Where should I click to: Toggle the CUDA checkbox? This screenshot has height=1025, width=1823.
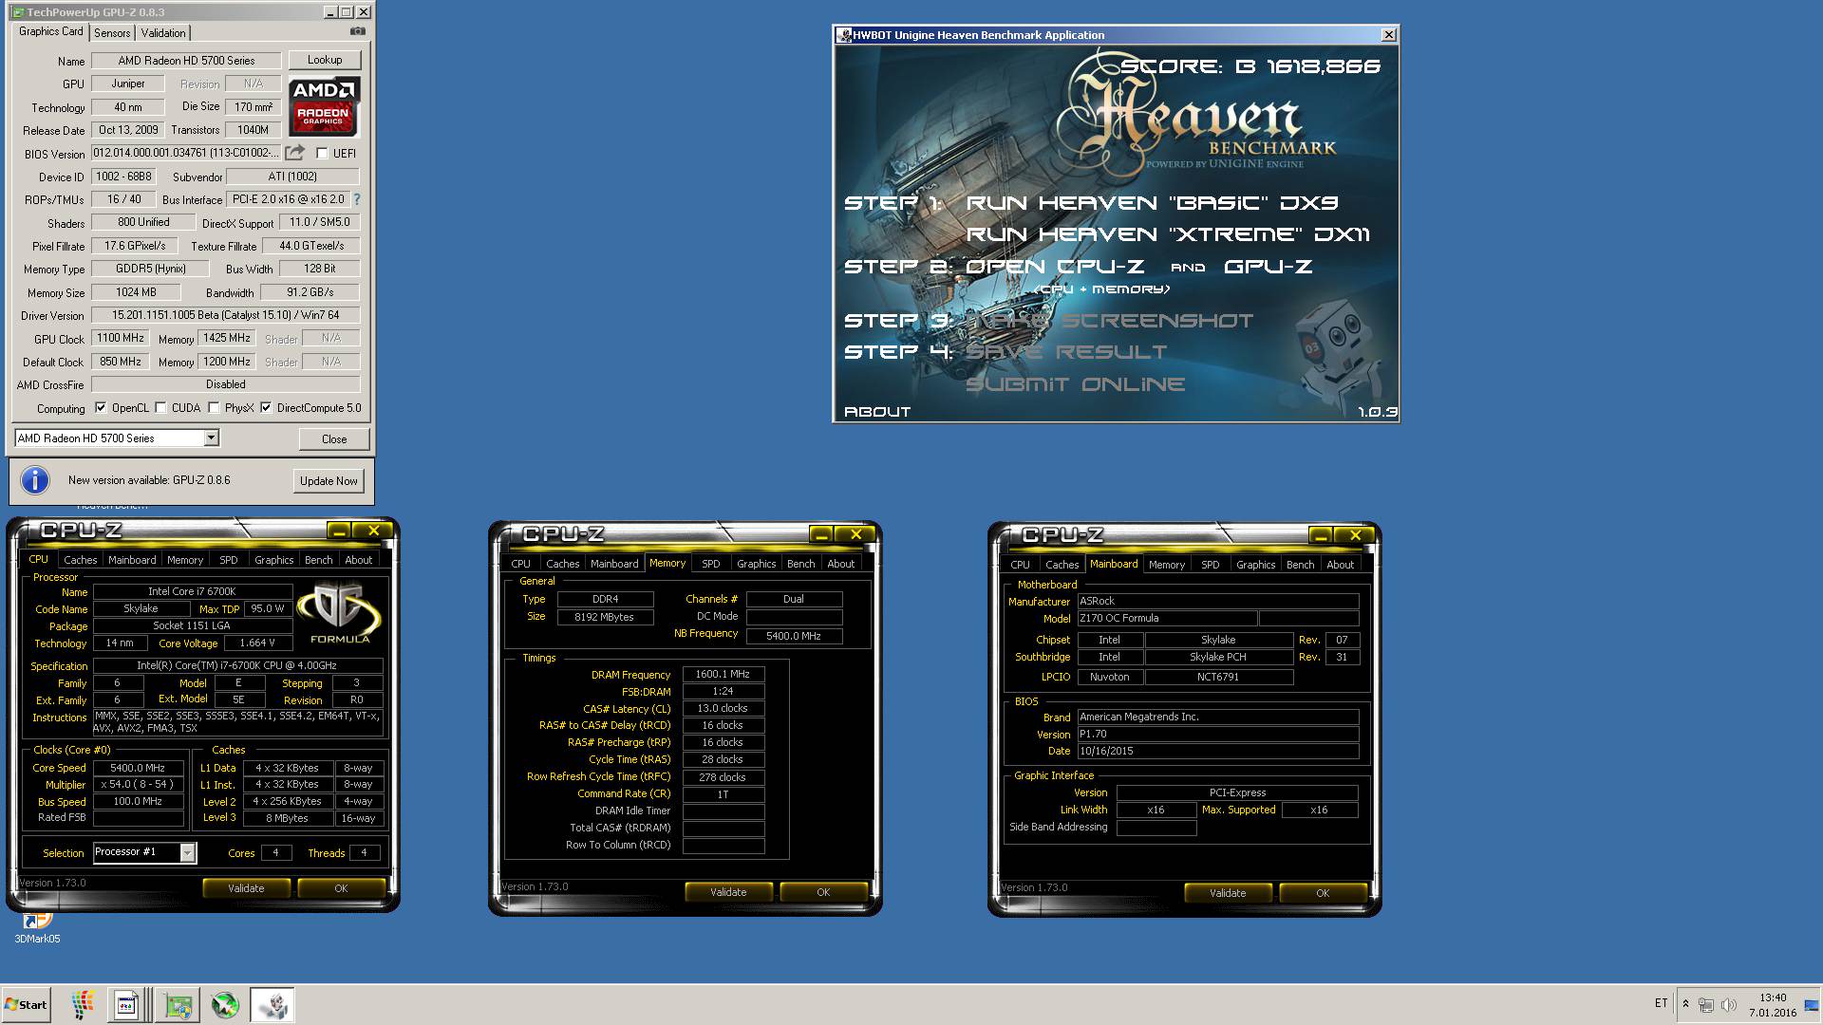point(161,408)
